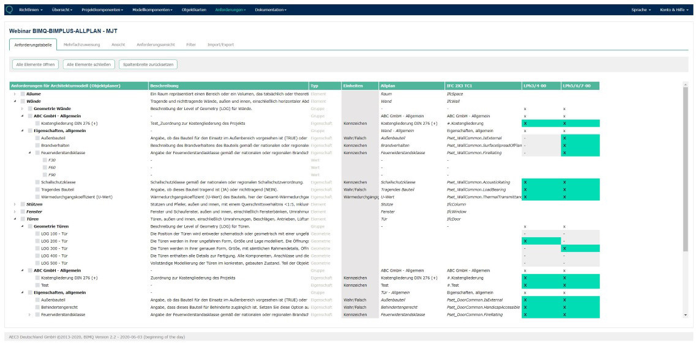
Task: Click the BIMQ logo icon
Action: pos(9,9)
